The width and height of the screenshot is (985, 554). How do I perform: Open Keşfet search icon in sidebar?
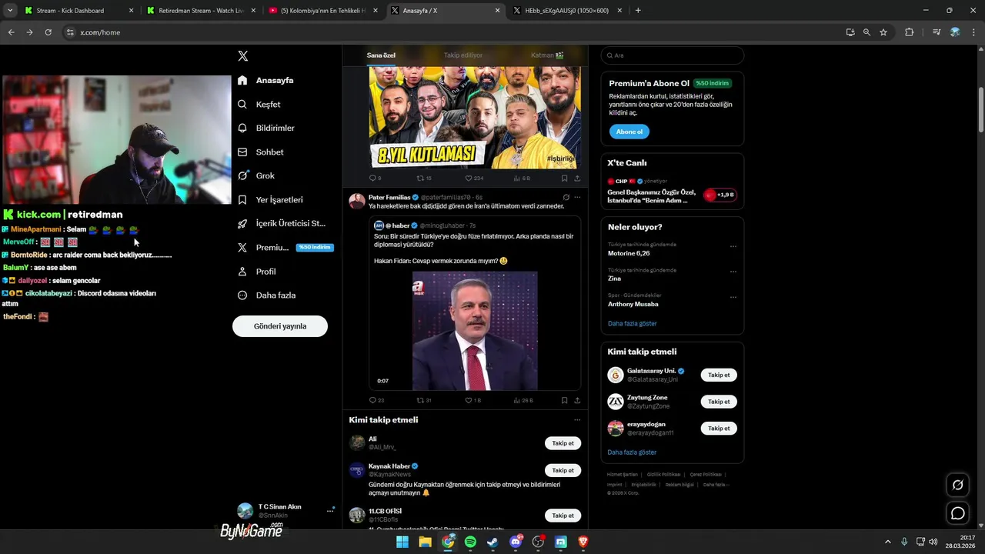[242, 104]
